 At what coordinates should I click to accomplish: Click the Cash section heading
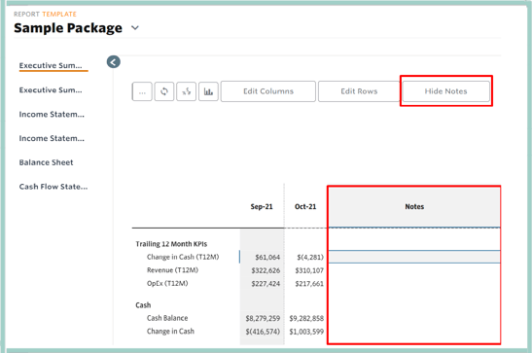point(143,305)
